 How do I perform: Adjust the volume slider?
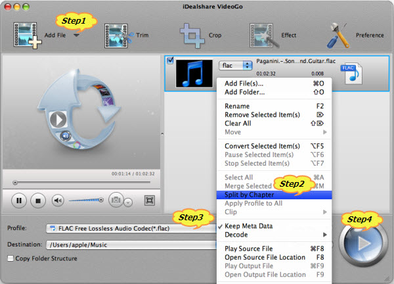(x=86, y=201)
